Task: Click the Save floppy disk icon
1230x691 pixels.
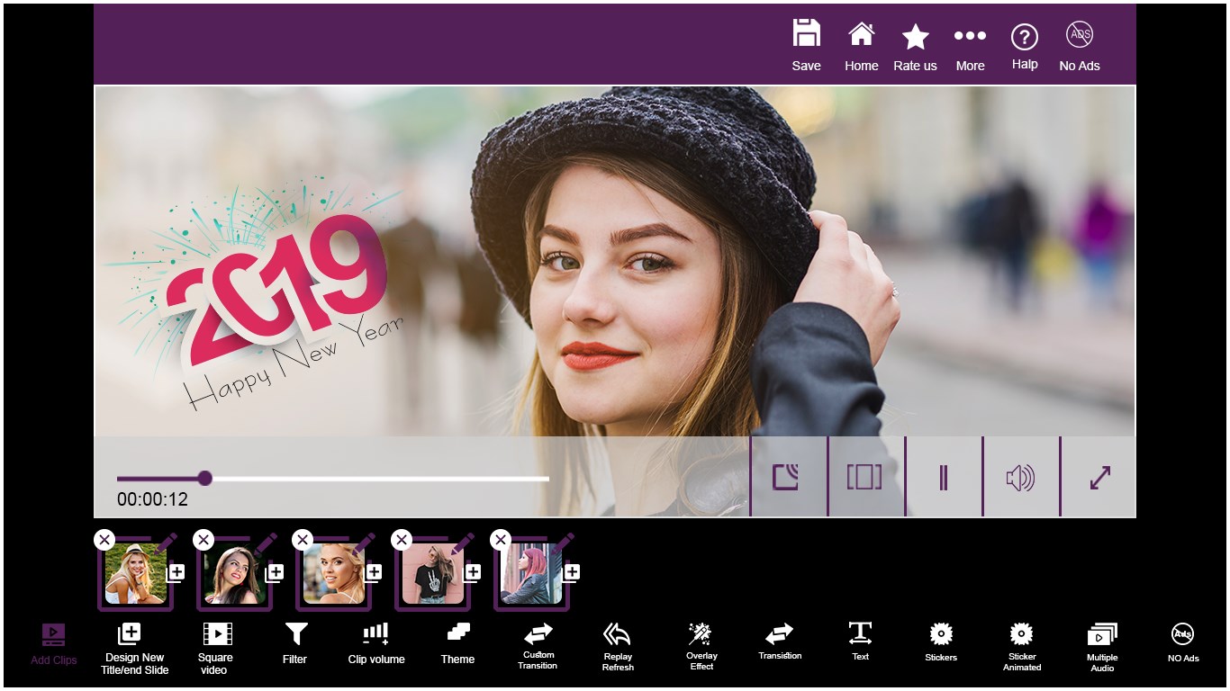Action: tap(806, 33)
